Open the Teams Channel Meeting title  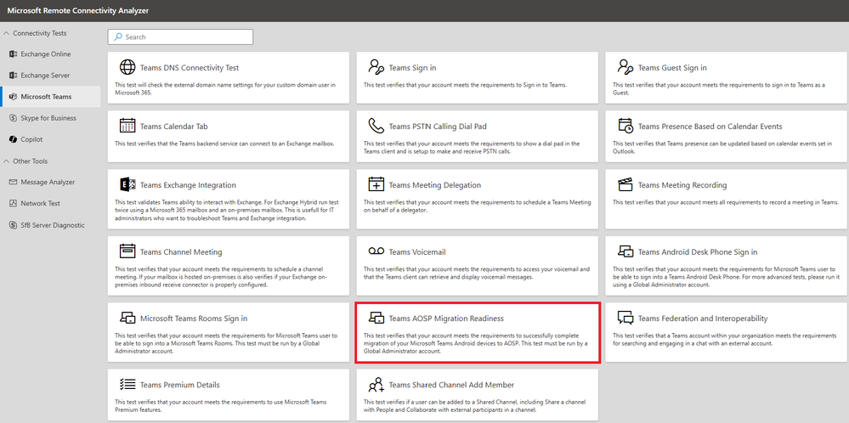click(181, 251)
